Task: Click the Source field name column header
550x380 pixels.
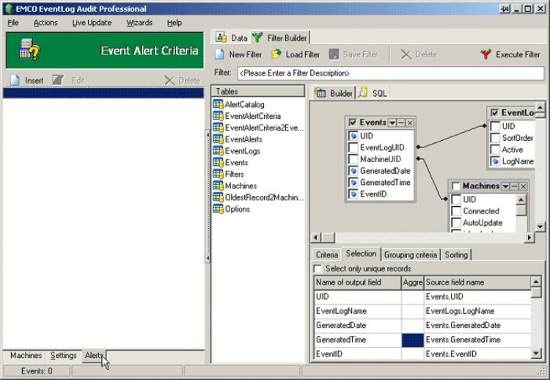Action: click(x=477, y=282)
